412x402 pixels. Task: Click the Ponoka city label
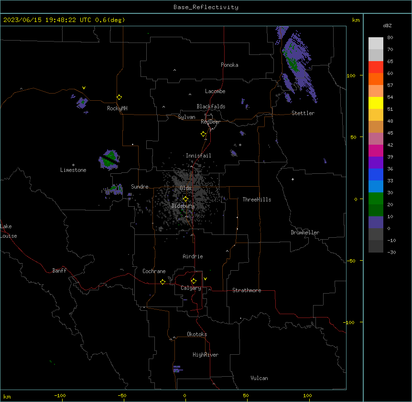[x=229, y=65]
